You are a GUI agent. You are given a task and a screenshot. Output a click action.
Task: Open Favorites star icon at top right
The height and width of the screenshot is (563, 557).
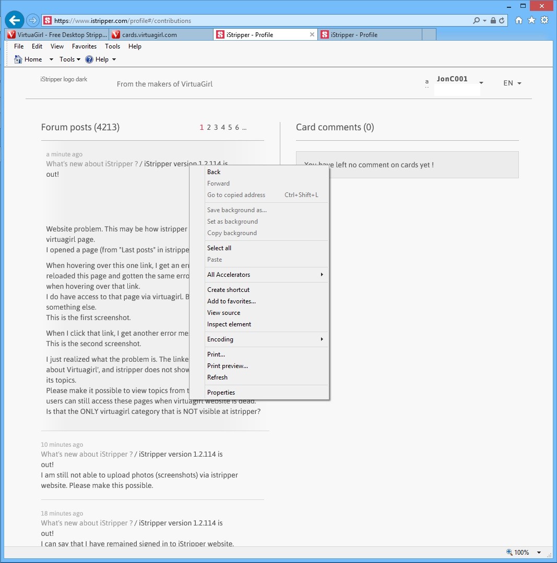tap(531, 20)
